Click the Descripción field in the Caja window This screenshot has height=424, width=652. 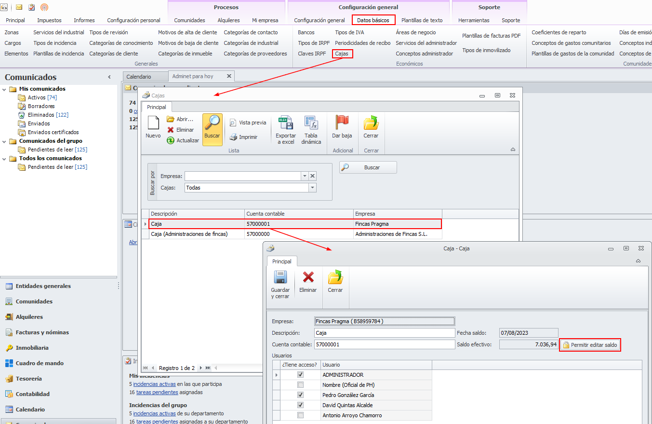(x=384, y=333)
